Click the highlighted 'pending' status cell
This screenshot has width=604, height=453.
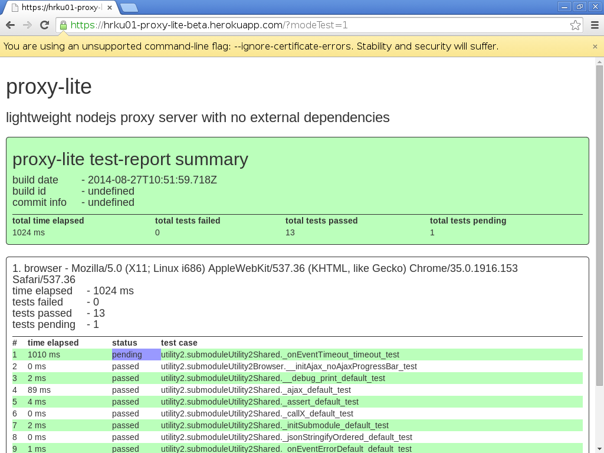pyautogui.click(x=136, y=354)
